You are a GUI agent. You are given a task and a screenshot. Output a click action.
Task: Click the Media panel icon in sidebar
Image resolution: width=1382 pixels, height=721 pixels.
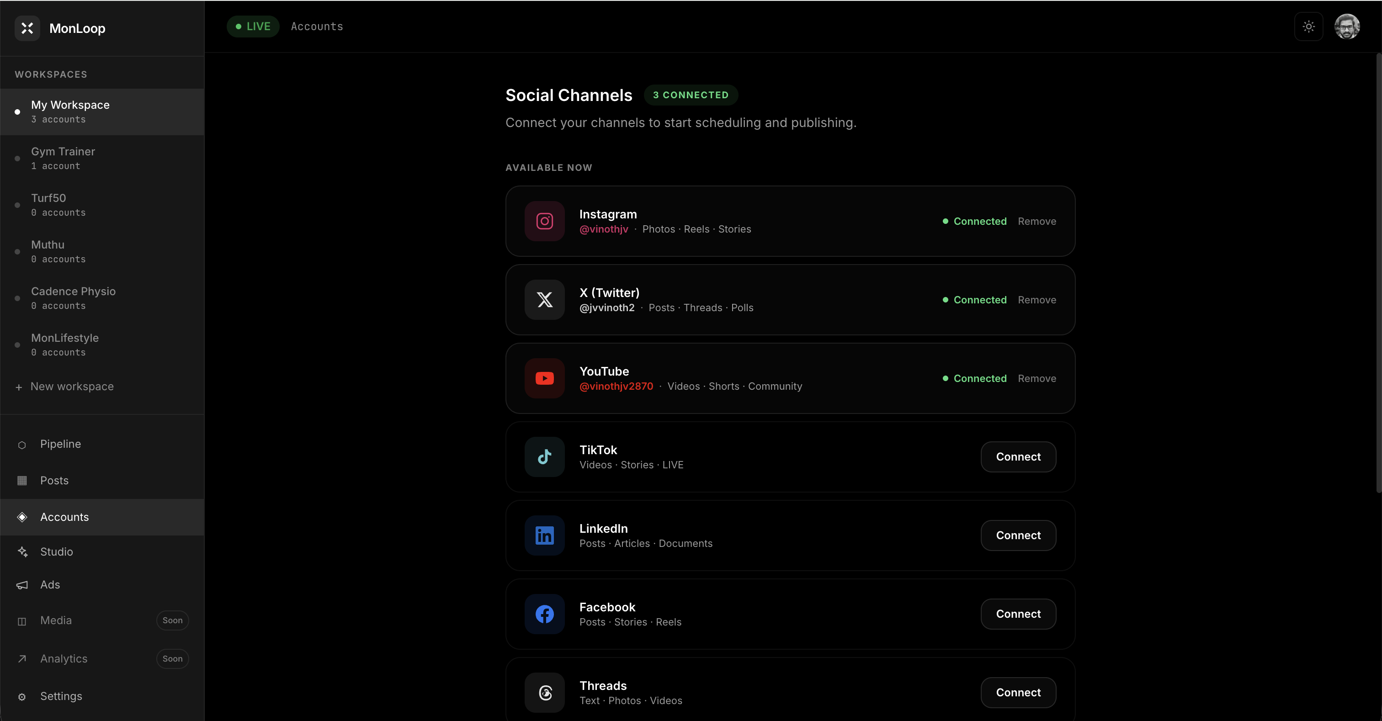tap(22, 621)
